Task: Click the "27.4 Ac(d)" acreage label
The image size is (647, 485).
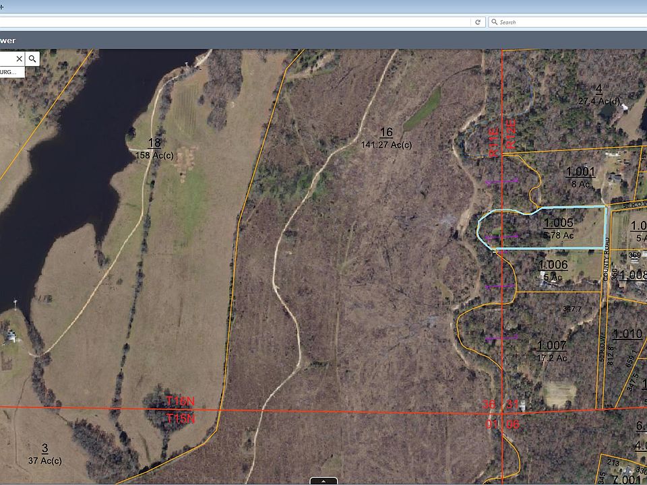Action: click(598, 101)
